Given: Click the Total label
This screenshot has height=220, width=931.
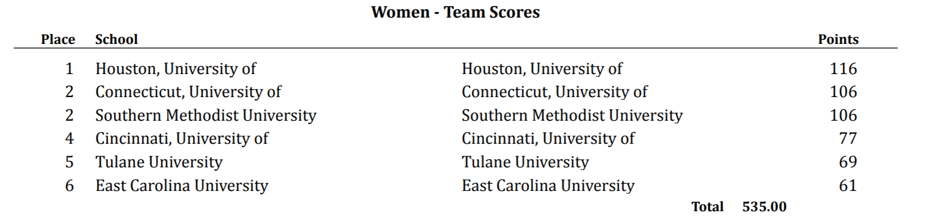Looking at the screenshot, I should 707,207.
